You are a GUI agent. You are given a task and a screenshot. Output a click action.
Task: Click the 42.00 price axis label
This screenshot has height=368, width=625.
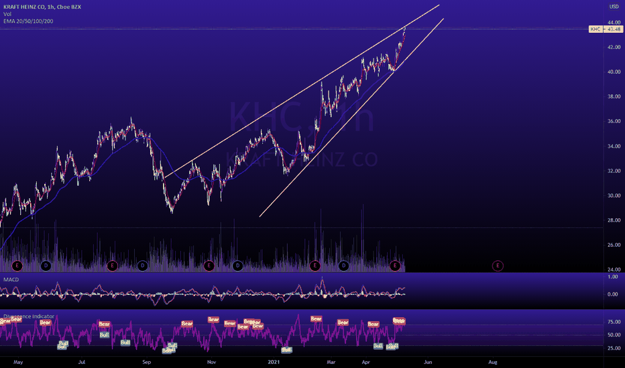point(614,47)
